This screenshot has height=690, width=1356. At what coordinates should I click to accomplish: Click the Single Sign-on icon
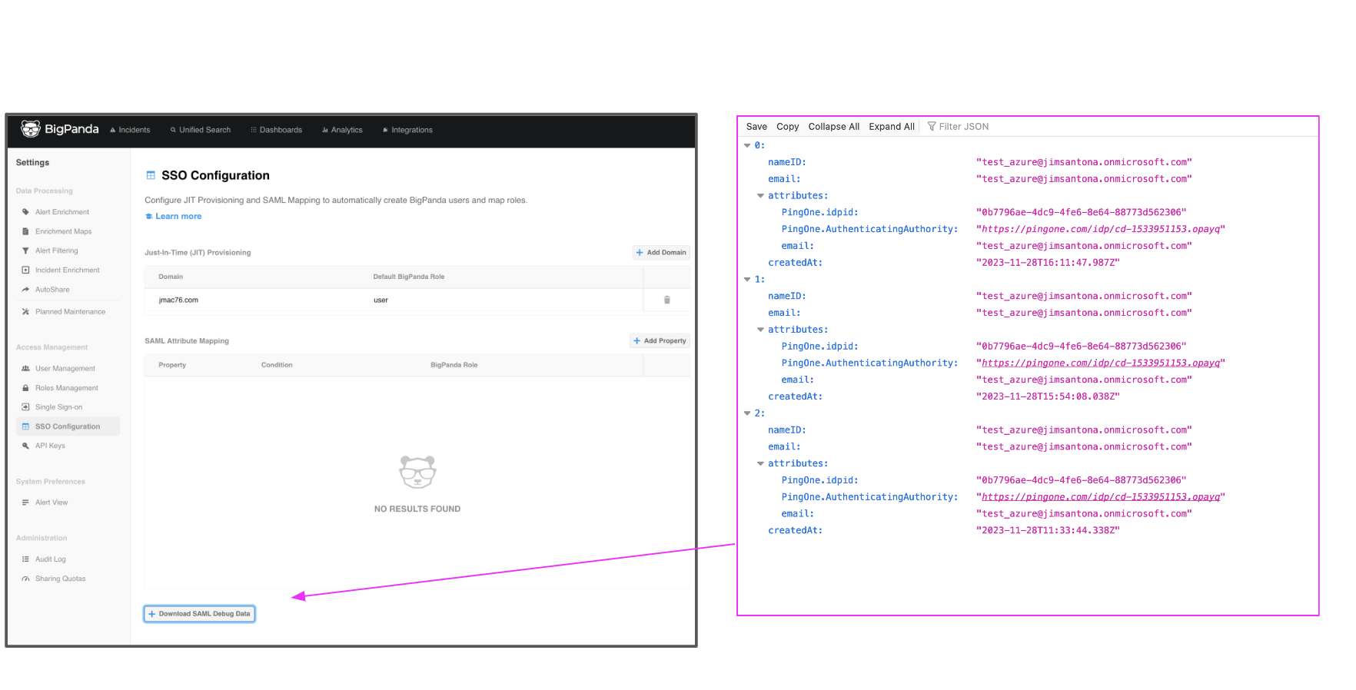(x=25, y=407)
